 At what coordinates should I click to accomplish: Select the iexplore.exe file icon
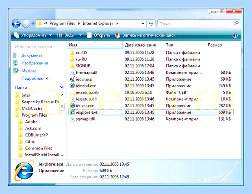pyautogui.click(x=72, y=112)
